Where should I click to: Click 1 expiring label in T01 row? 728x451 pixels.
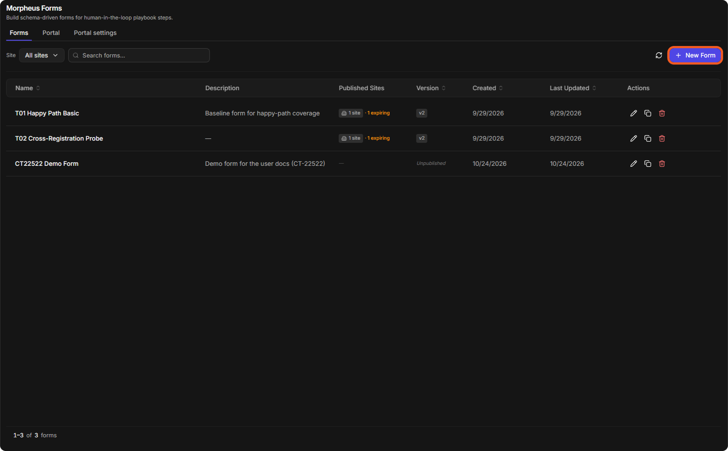[378, 113]
